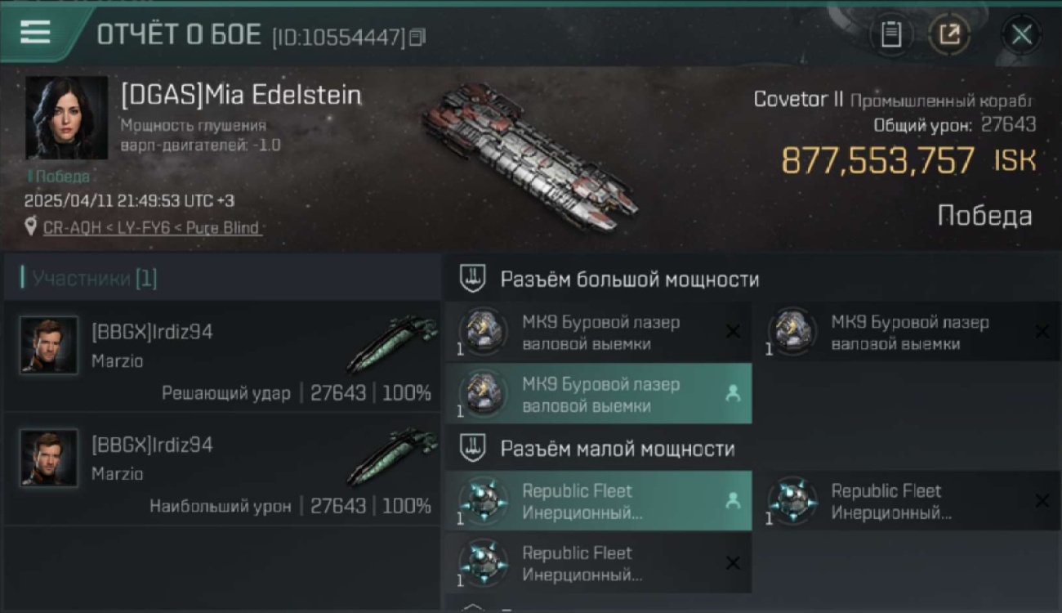Share the battle report via export icon

tap(949, 34)
